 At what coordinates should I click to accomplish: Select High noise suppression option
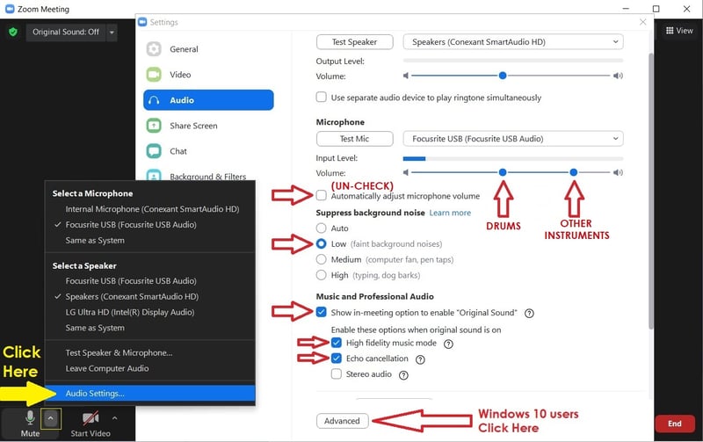(x=321, y=275)
